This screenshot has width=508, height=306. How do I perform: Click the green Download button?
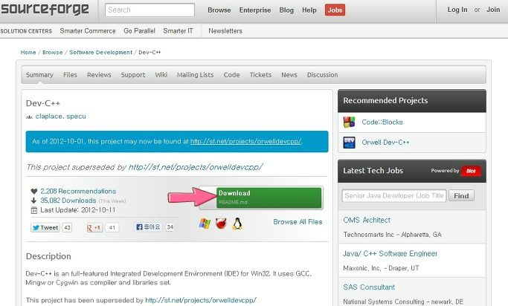pos(269,198)
